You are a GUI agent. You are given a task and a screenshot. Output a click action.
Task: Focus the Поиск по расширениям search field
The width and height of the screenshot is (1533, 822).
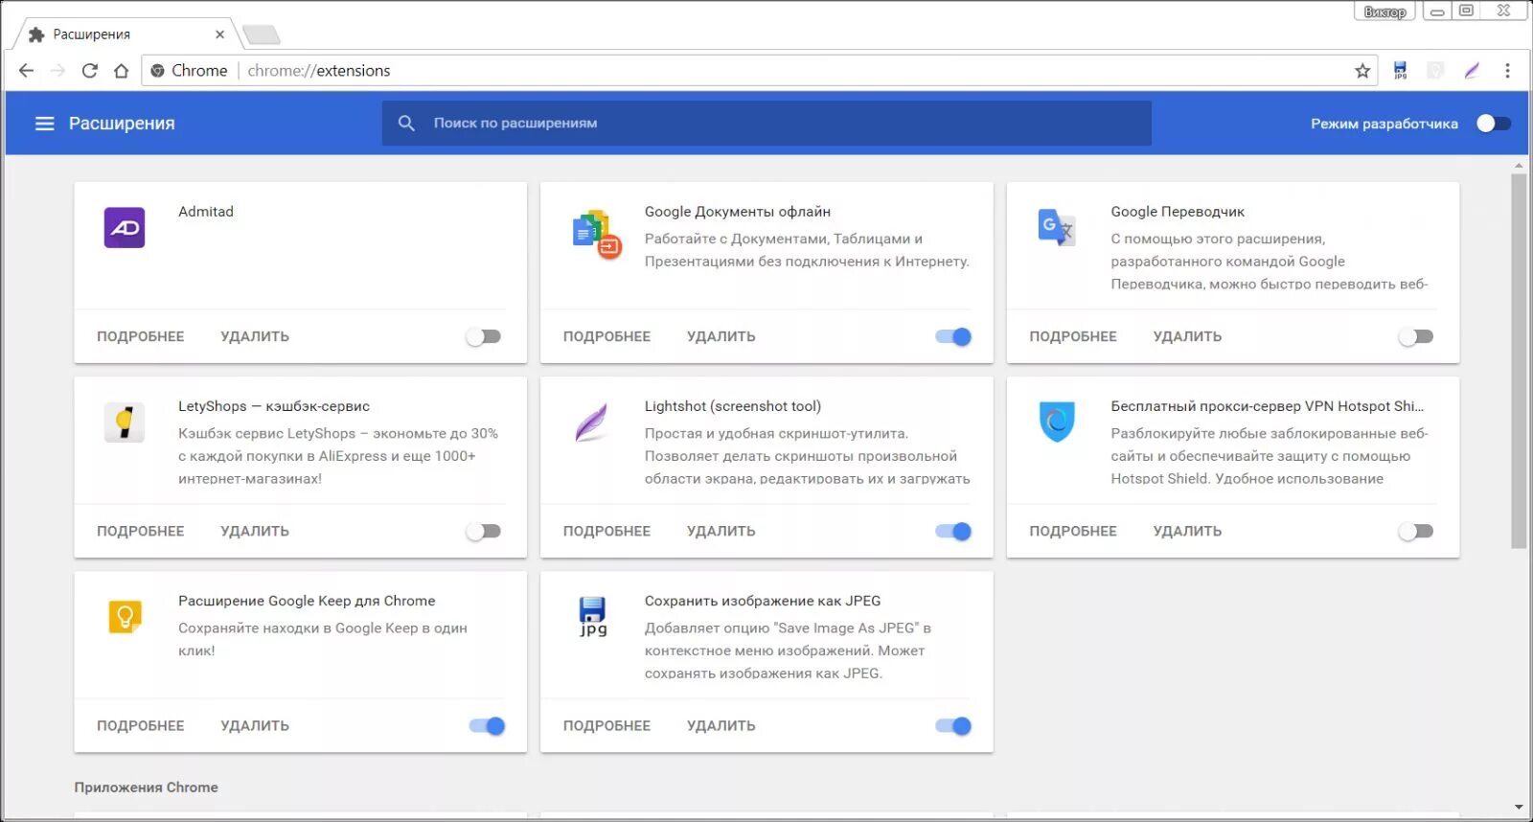(766, 124)
